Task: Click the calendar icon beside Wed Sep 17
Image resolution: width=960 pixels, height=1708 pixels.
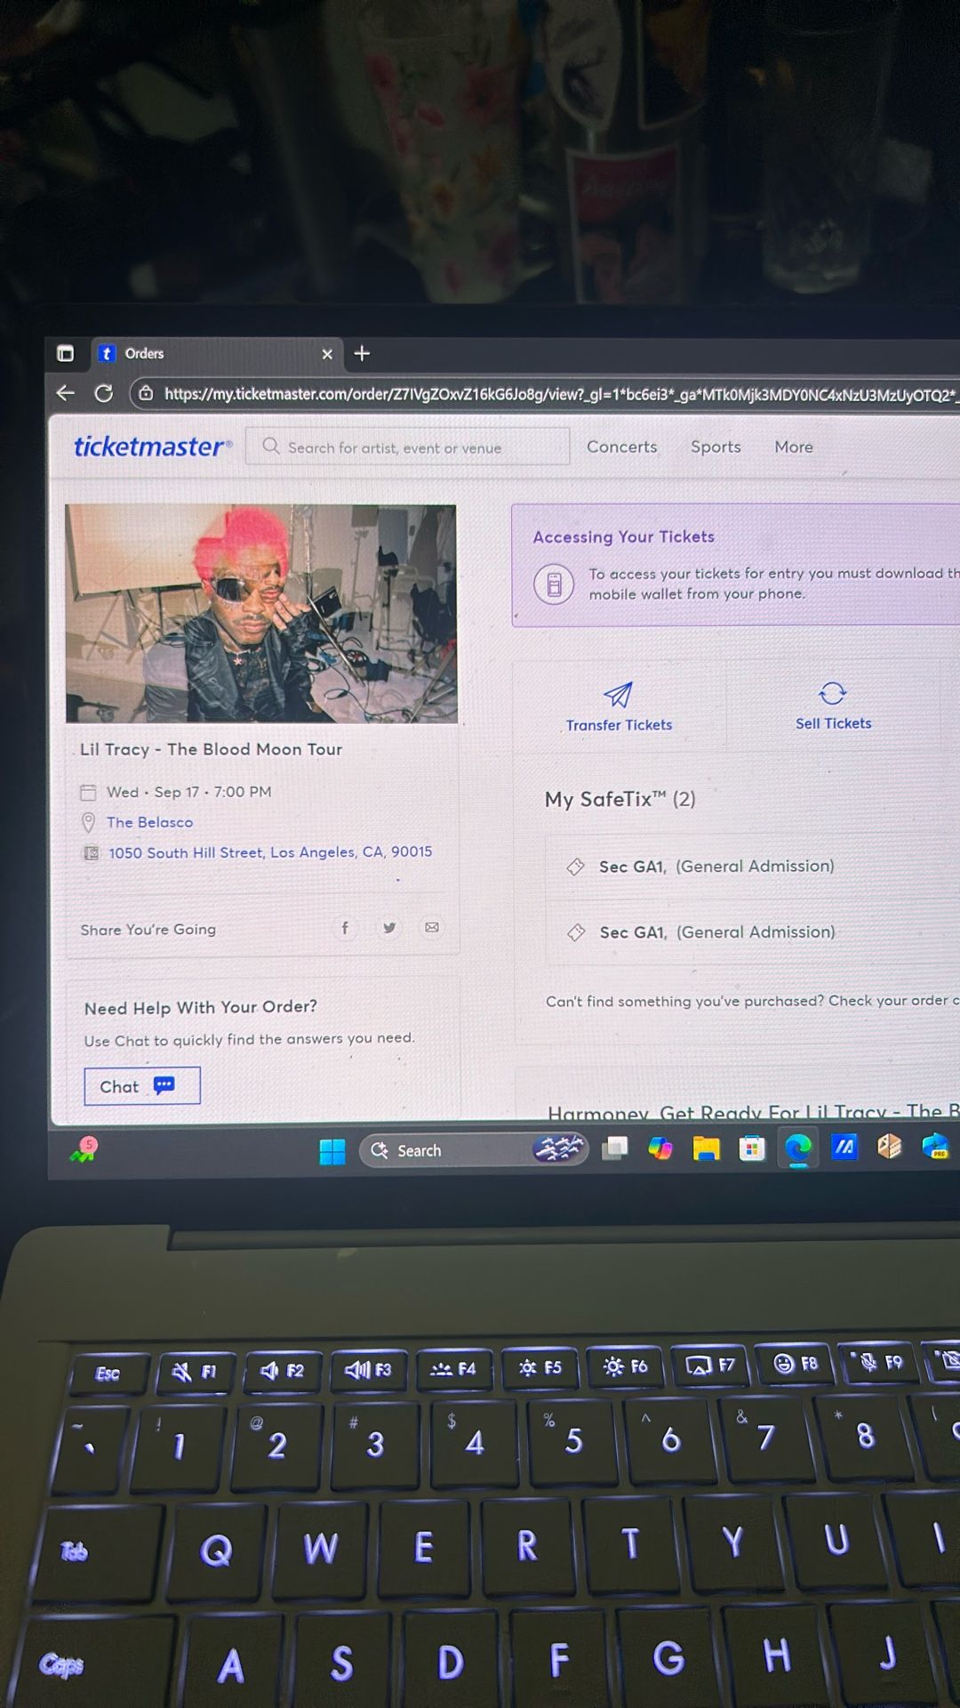Action: pyautogui.click(x=88, y=792)
